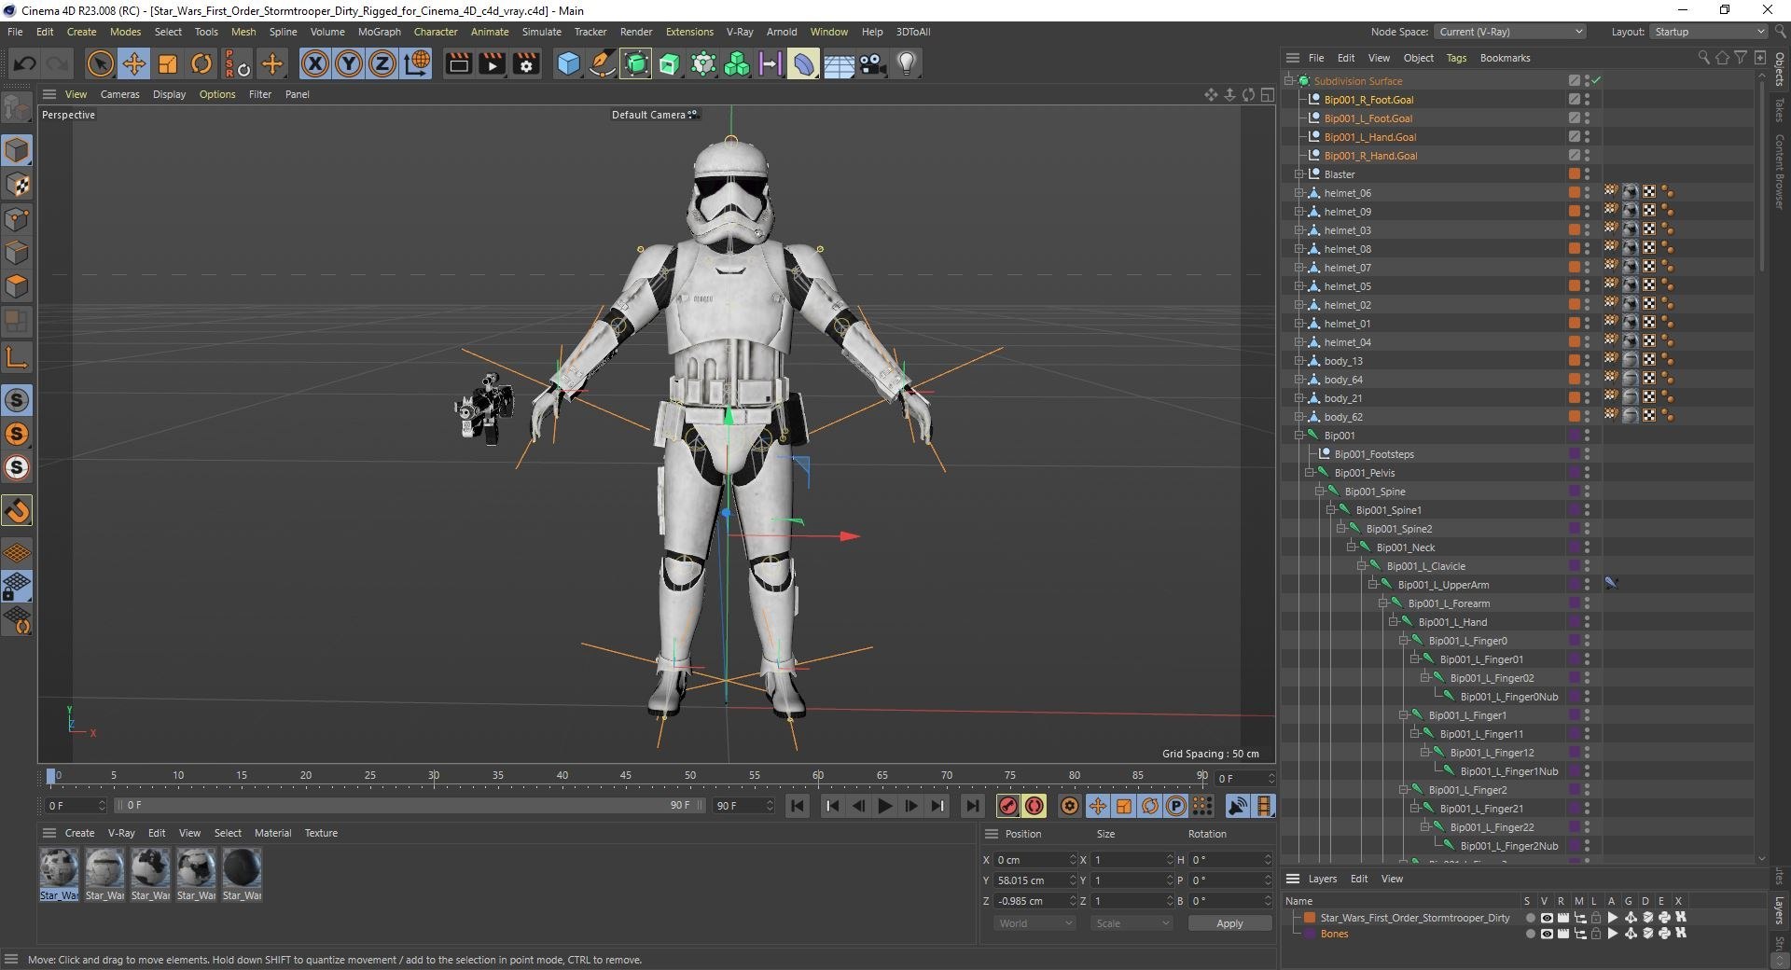Viewport: 1791px width, 970px height.
Task: Toggle visibility eye for Bones layer
Action: pos(1547,934)
